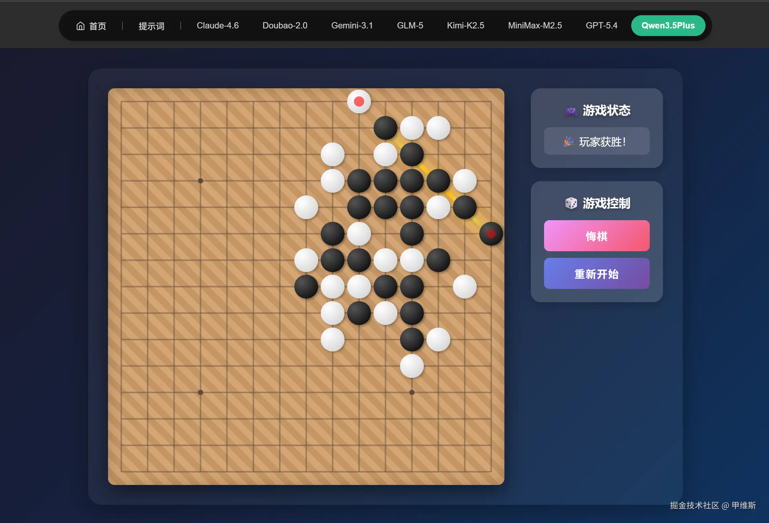Switch to the Claude-4.6 tab

click(x=217, y=25)
